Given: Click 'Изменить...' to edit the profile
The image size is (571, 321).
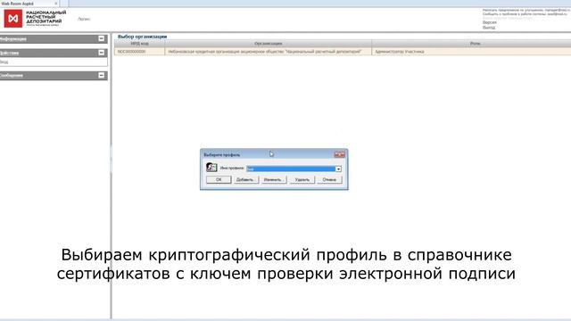Looking at the screenshot, I should point(274,179).
